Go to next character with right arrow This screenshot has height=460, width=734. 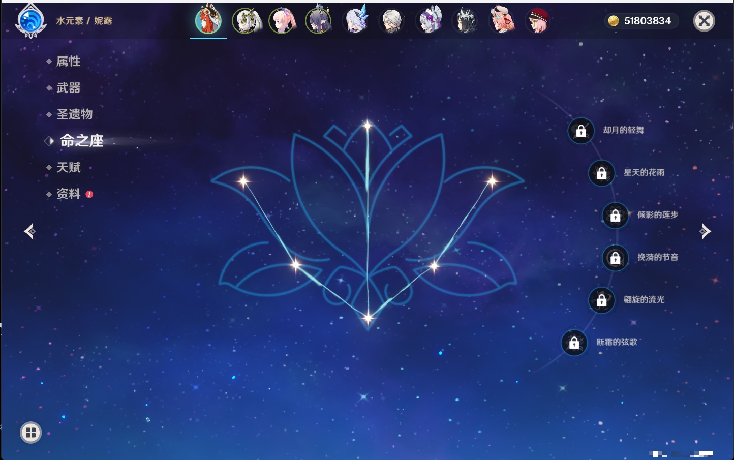tap(705, 231)
